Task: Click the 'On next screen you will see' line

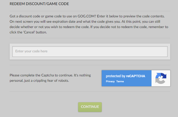Action: click(85, 22)
